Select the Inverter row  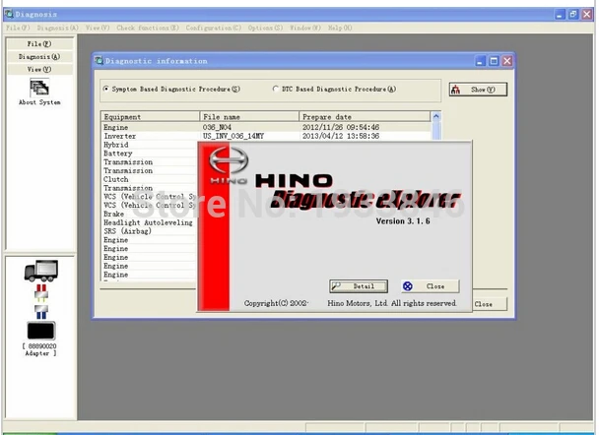tap(266, 136)
